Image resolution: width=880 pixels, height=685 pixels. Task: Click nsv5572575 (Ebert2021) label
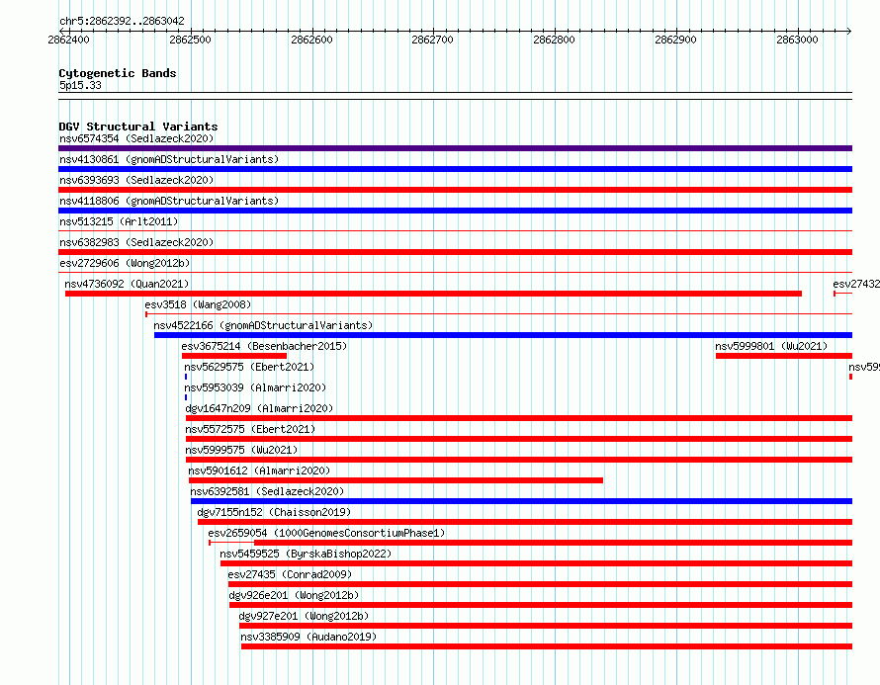250,429
